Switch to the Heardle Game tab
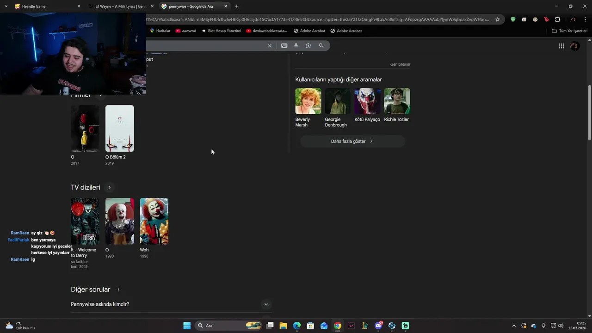The width and height of the screenshot is (592, 333). click(x=46, y=6)
